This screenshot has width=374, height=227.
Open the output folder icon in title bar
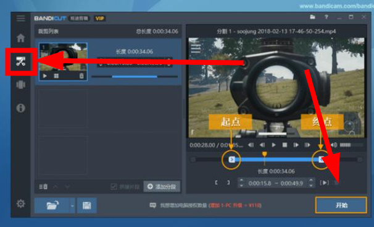pos(312,17)
